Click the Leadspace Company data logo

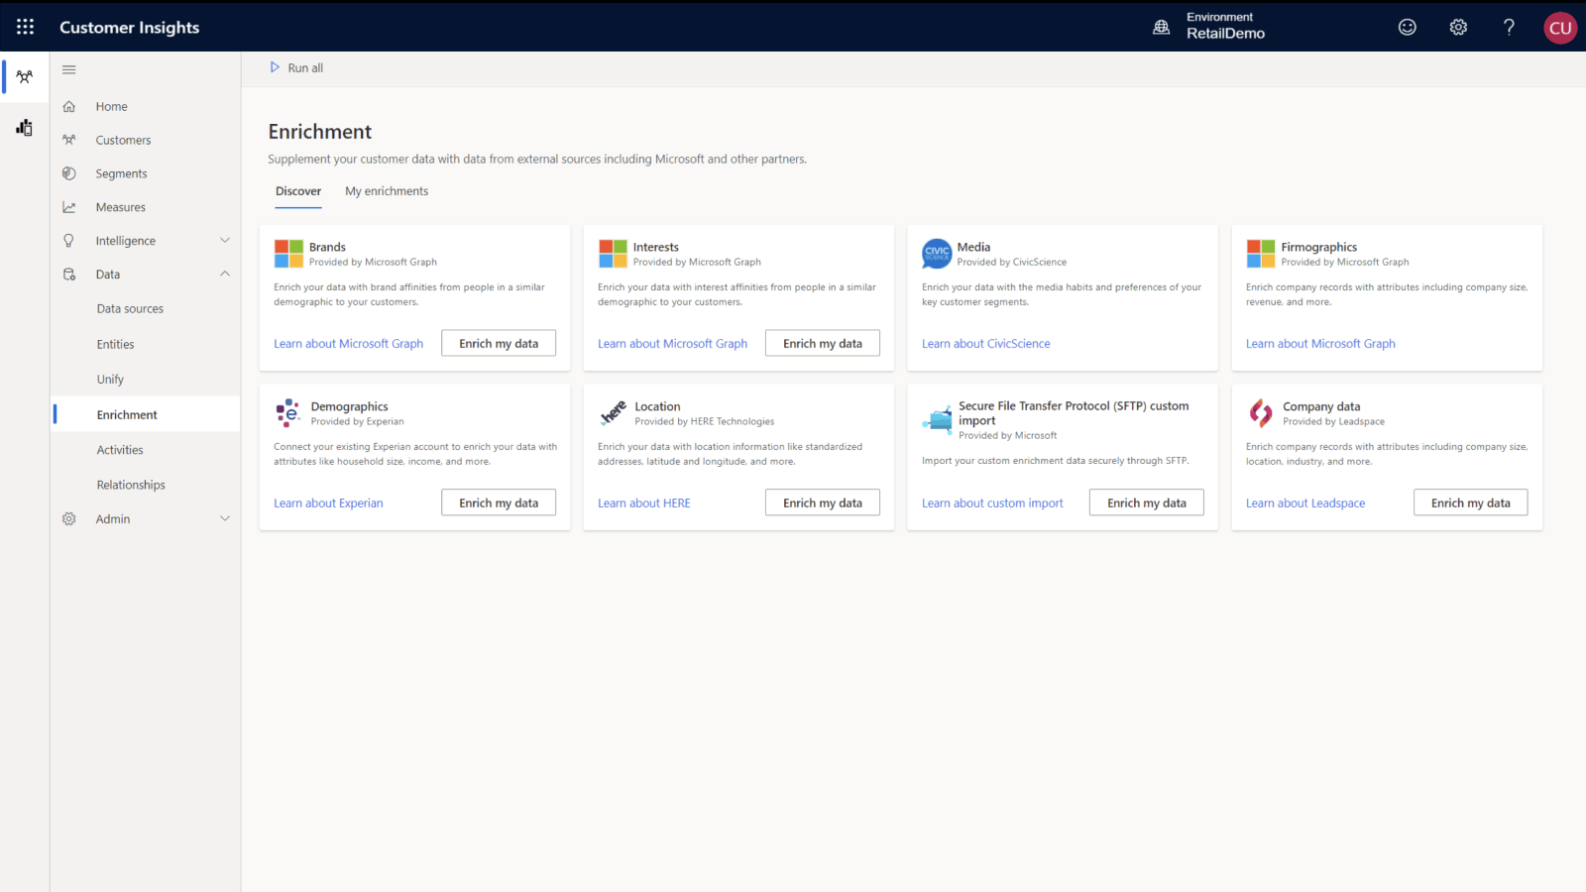pyautogui.click(x=1261, y=412)
